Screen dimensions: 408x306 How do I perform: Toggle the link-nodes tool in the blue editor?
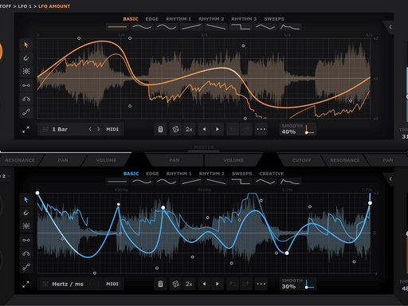tap(26, 240)
